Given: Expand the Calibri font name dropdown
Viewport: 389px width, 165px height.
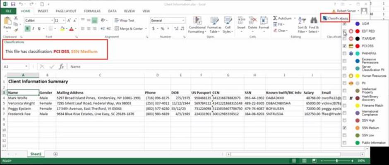Looking at the screenshot, I should pos(51,20).
